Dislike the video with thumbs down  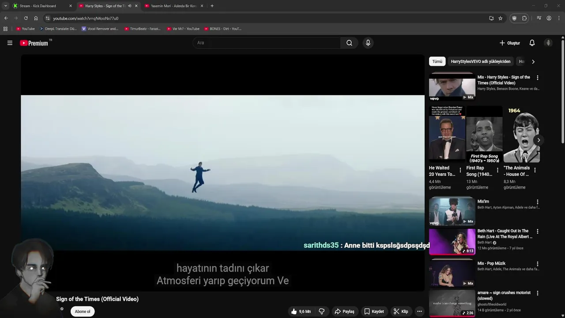(x=322, y=311)
